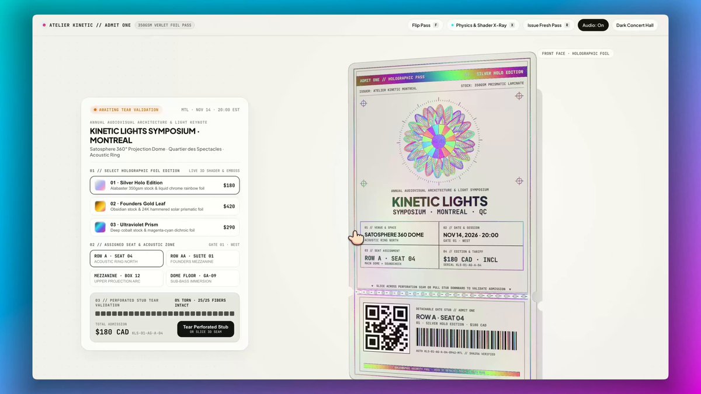Image resolution: width=701 pixels, height=394 pixels.
Task: Click the pink Atelier Kinetic brand dot
Action: 44,25
